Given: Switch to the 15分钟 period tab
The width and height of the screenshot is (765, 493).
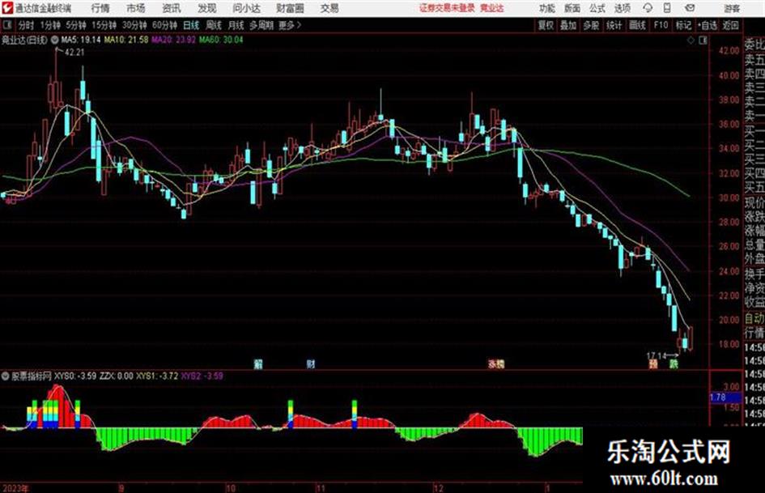Looking at the screenshot, I should click(x=104, y=25).
